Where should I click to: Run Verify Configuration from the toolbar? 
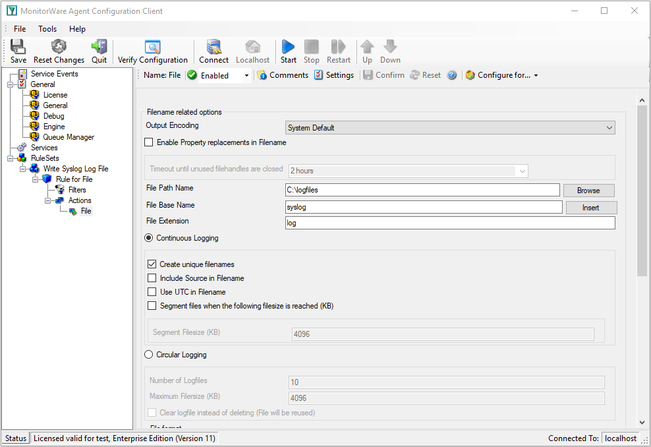click(x=152, y=51)
